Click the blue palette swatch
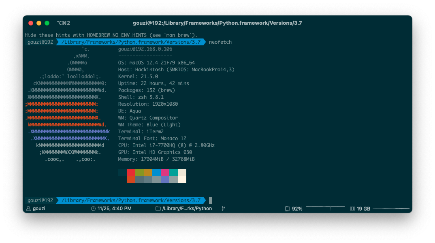 pyautogui.click(x=156, y=173)
